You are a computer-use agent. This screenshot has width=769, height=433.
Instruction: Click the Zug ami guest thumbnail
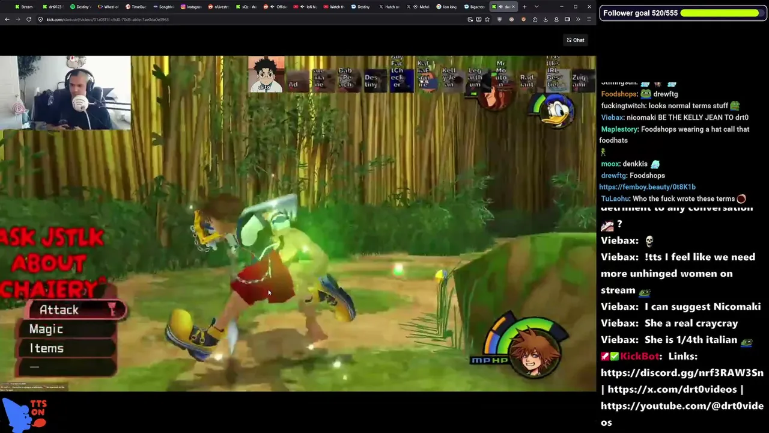click(579, 80)
